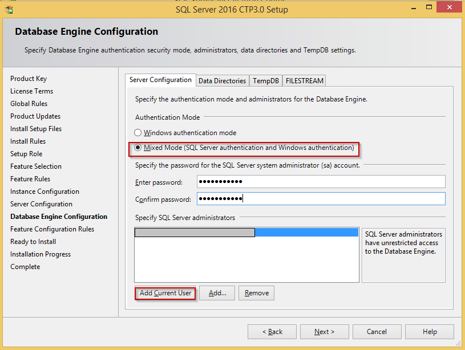Click Complete step in sidebar
This screenshot has width=465, height=350.
[x=25, y=267]
